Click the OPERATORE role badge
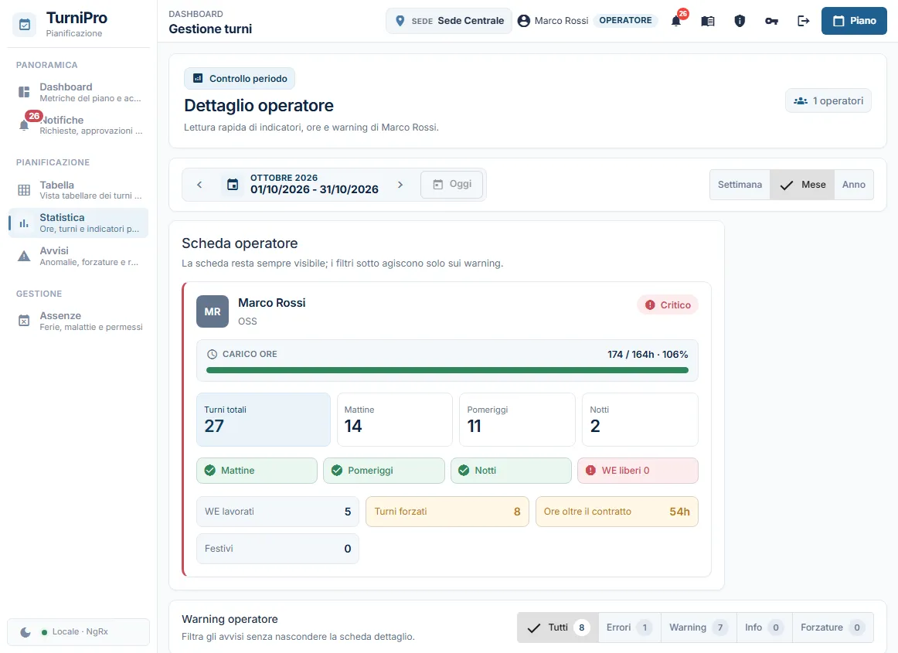This screenshot has width=898, height=653. click(x=625, y=21)
